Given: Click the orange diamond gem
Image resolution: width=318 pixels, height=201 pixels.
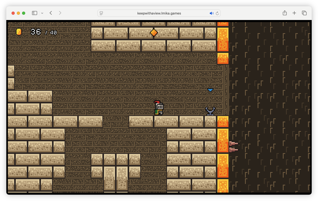Looking at the screenshot, I should pos(154,33).
